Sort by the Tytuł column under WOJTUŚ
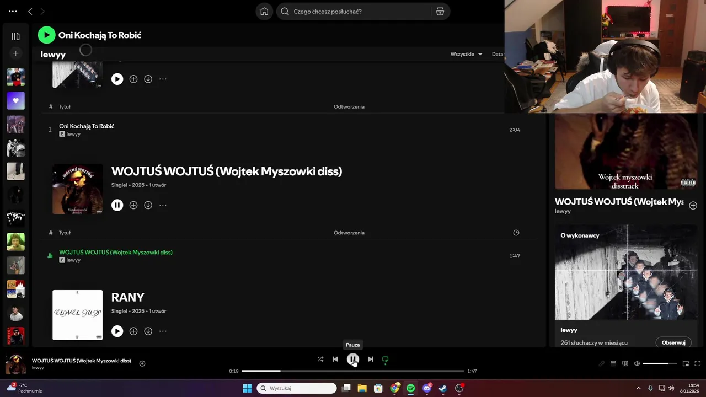The image size is (706, 397). pyautogui.click(x=65, y=233)
